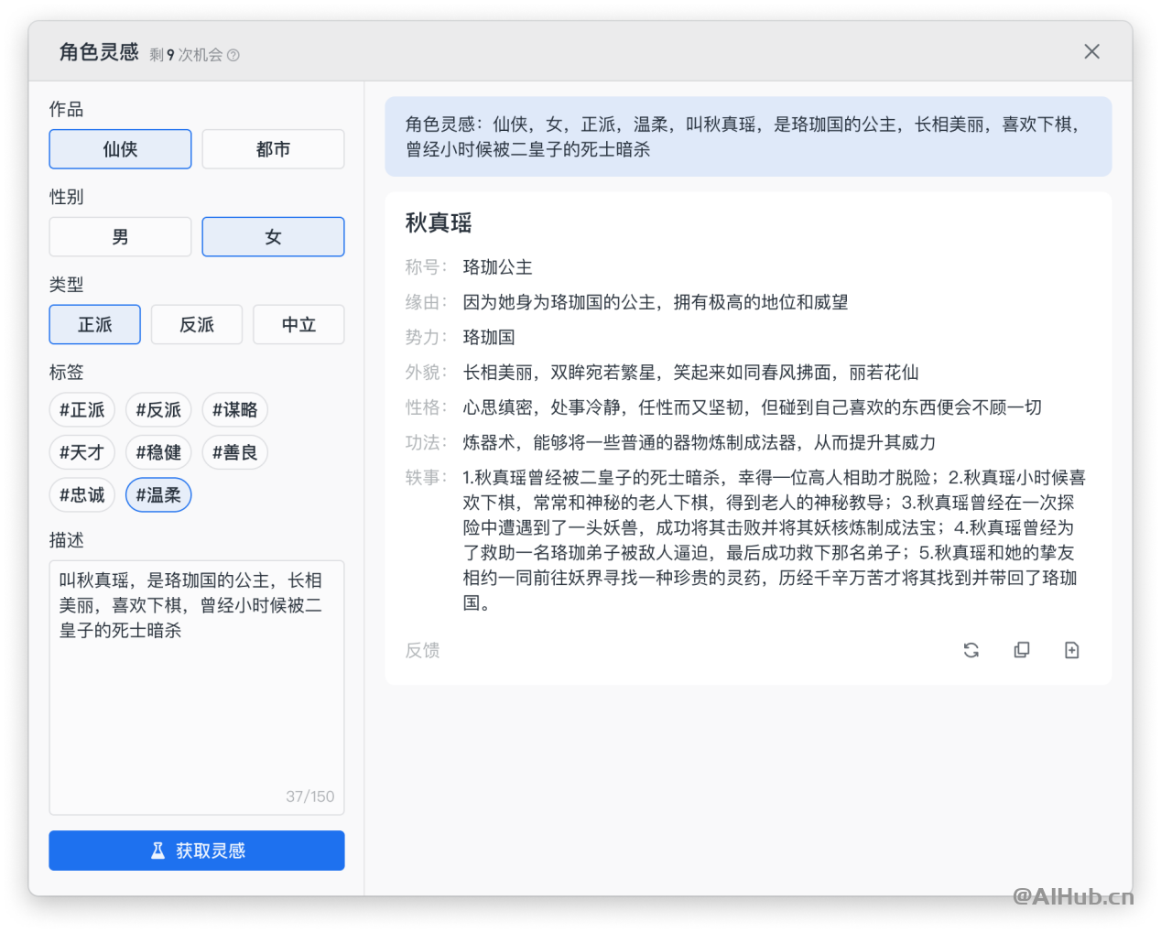Enable the #稳健 tag
The height and width of the screenshot is (932, 1161).
tap(157, 452)
